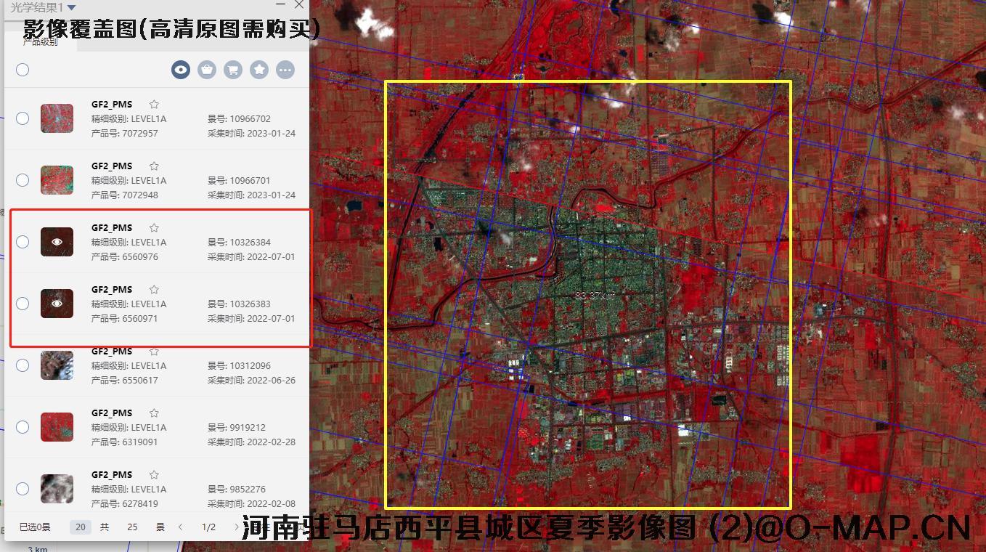Click the text 景号: 10326383
Viewport: 986px width, 552px height.
239,304
